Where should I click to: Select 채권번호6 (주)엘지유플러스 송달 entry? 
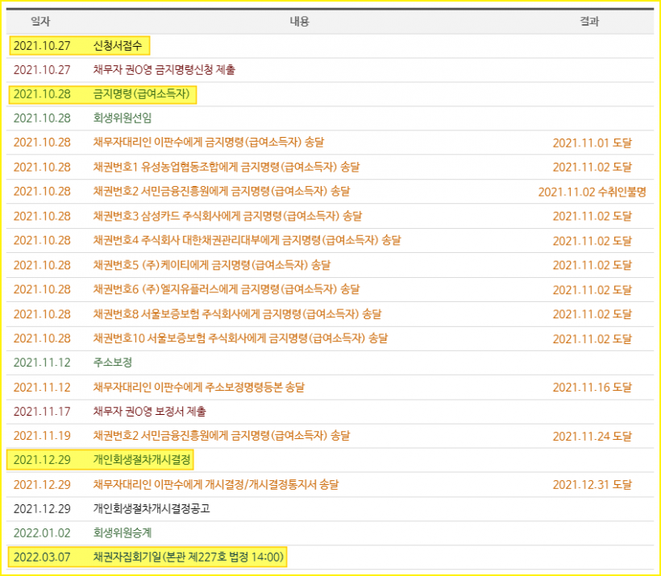point(227,289)
